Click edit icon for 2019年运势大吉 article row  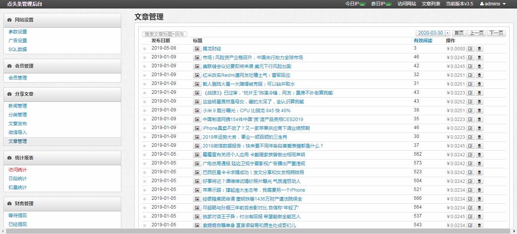(x=470, y=137)
